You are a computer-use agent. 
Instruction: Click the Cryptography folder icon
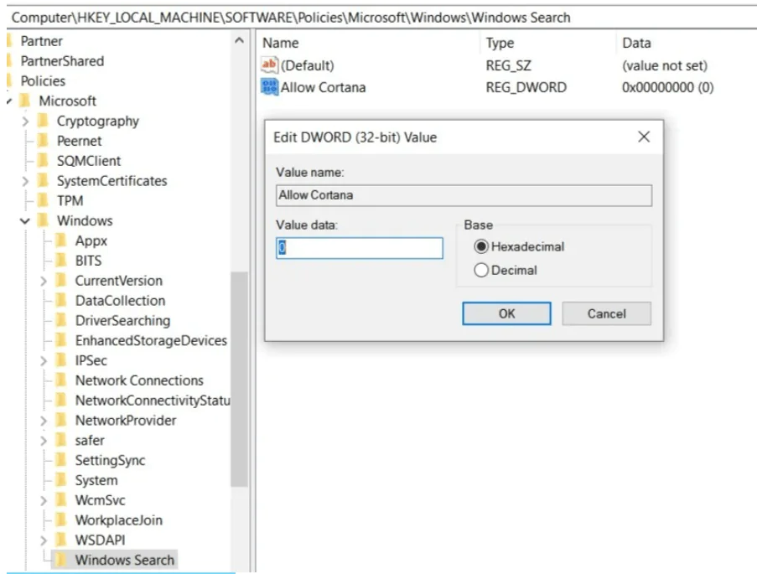(44, 121)
